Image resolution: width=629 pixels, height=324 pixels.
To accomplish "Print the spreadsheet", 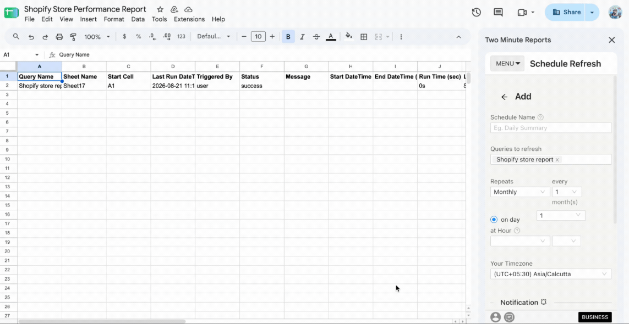I will click(x=59, y=37).
